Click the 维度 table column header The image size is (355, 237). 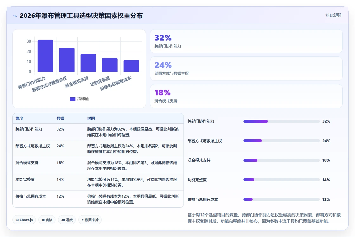coord(19,118)
